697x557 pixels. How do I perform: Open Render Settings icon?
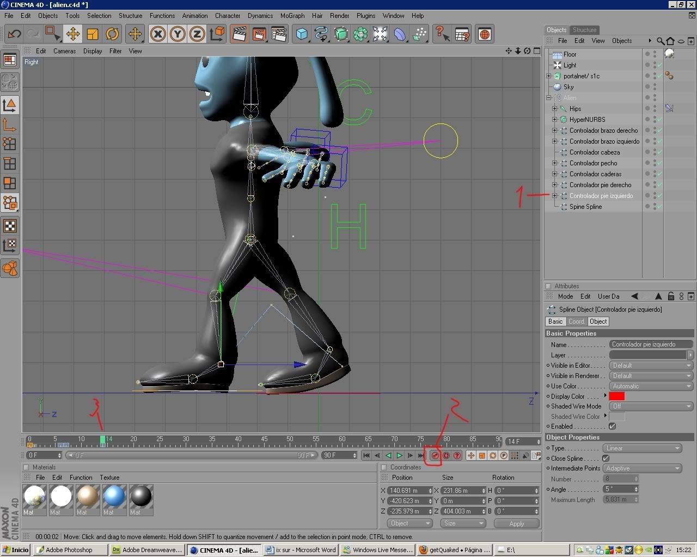(x=279, y=34)
